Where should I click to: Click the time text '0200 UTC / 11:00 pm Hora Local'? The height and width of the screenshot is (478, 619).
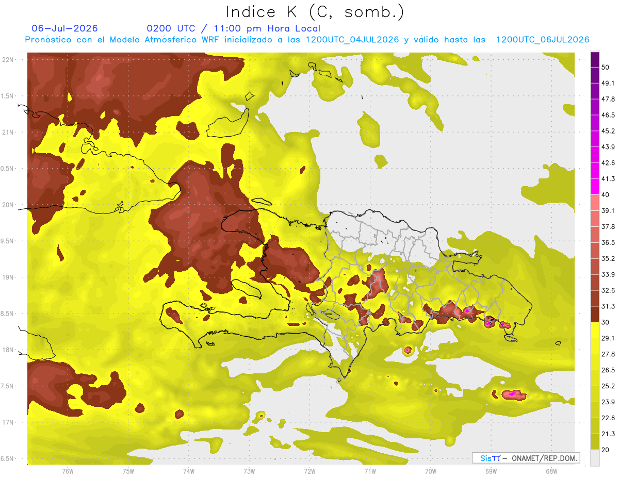click(234, 28)
